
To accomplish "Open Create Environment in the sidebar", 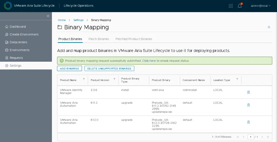I will [x=24, y=34].
